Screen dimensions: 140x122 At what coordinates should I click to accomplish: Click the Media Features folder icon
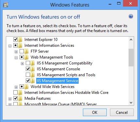click(20, 98)
